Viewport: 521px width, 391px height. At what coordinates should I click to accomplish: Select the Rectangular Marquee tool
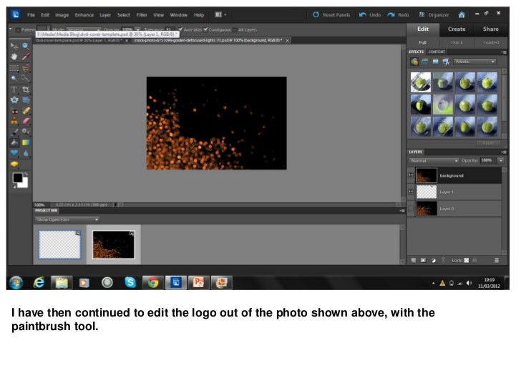click(14, 68)
